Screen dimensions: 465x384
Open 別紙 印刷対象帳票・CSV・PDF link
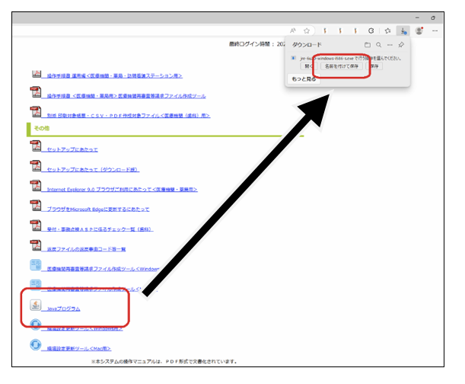[x=129, y=116]
